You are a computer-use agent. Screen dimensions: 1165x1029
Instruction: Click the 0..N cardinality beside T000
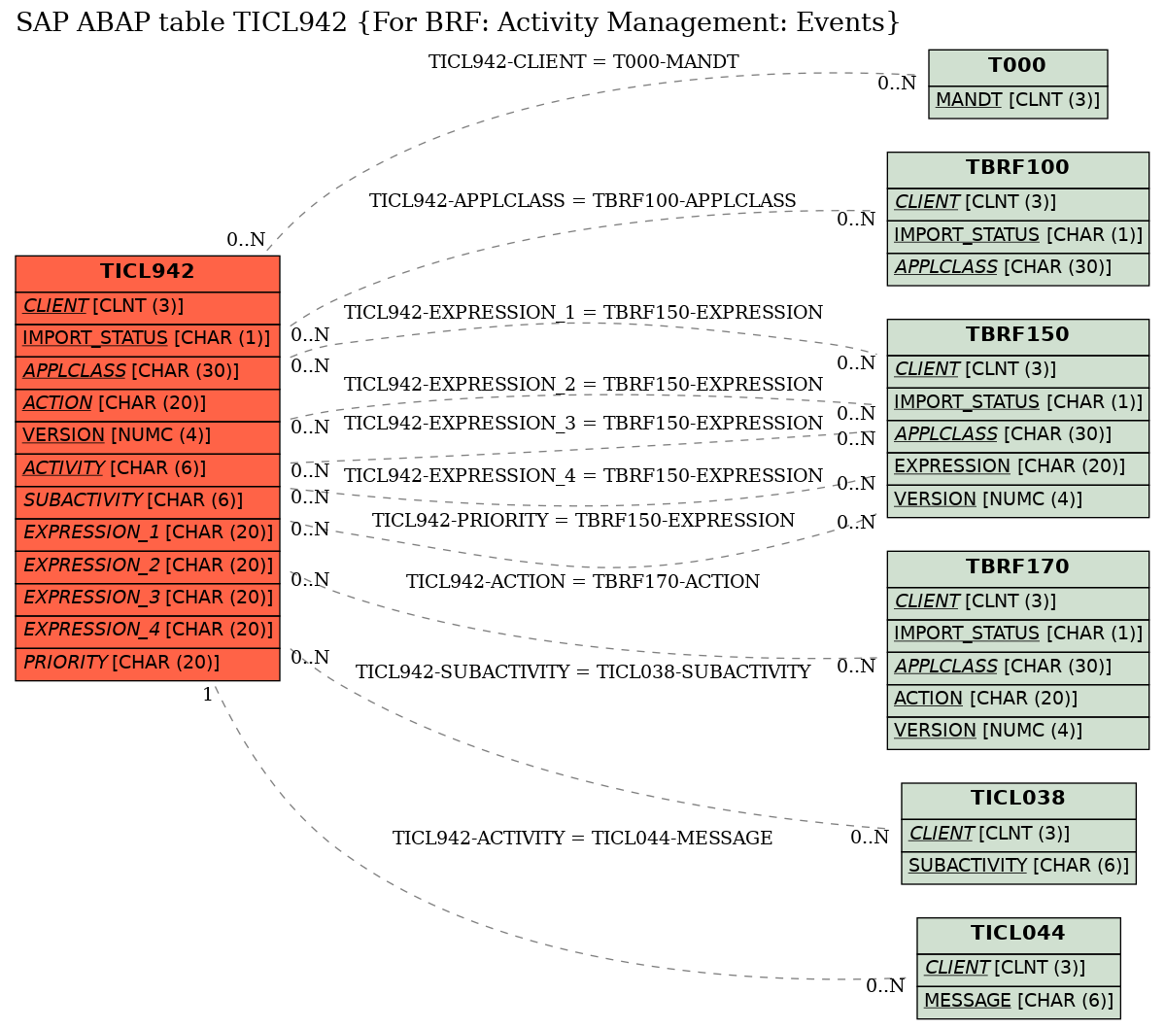897,84
